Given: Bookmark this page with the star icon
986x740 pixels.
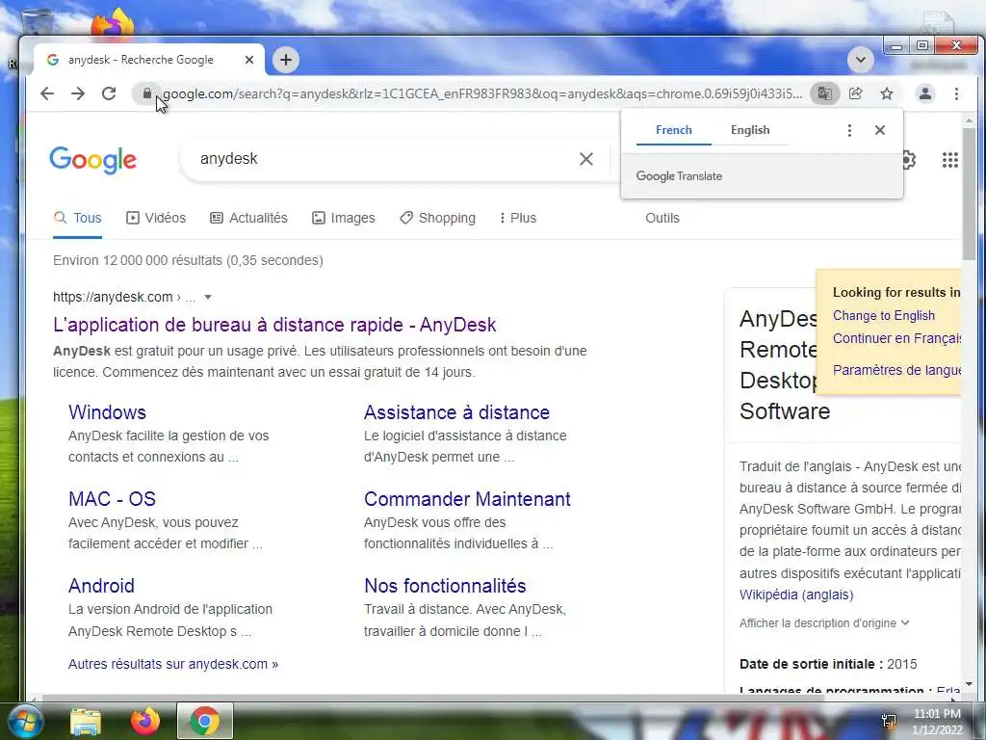Looking at the screenshot, I should pos(887,93).
